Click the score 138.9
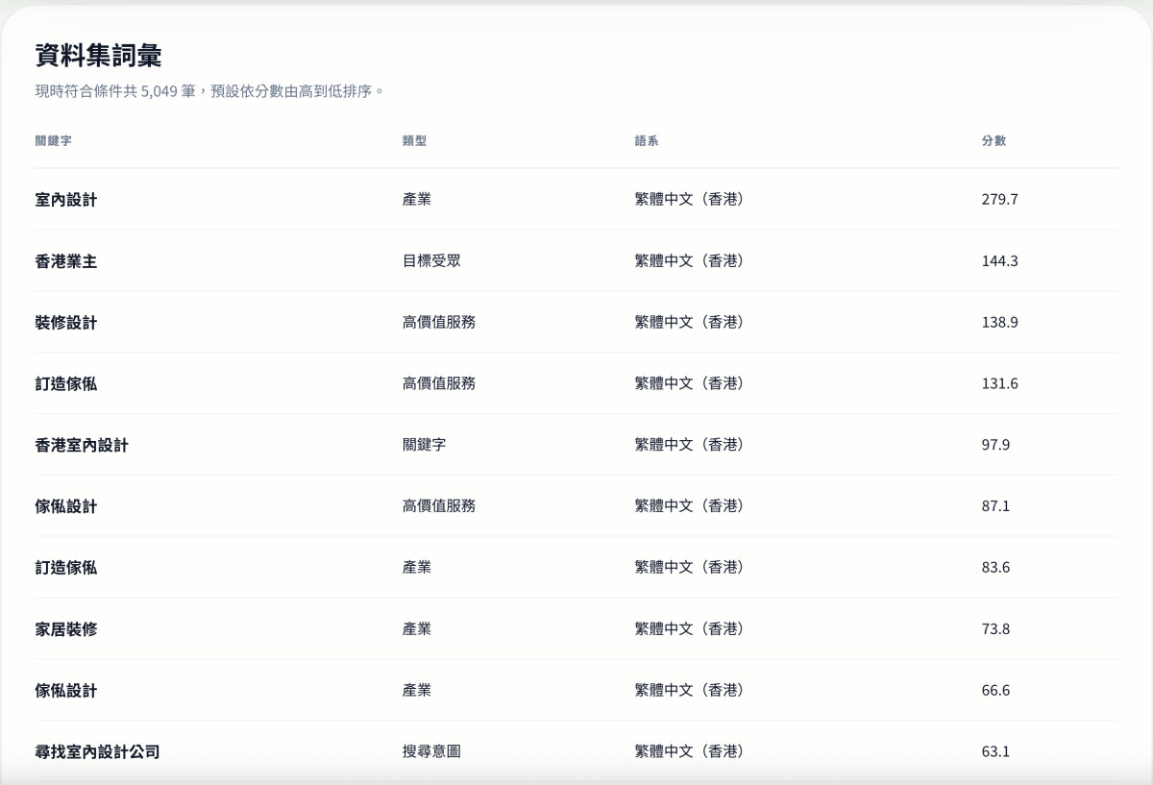 [x=999, y=323]
